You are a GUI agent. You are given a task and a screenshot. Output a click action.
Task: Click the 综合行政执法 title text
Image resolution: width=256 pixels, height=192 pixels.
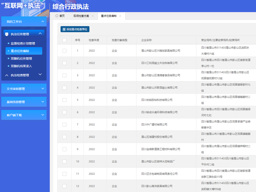click(71, 7)
